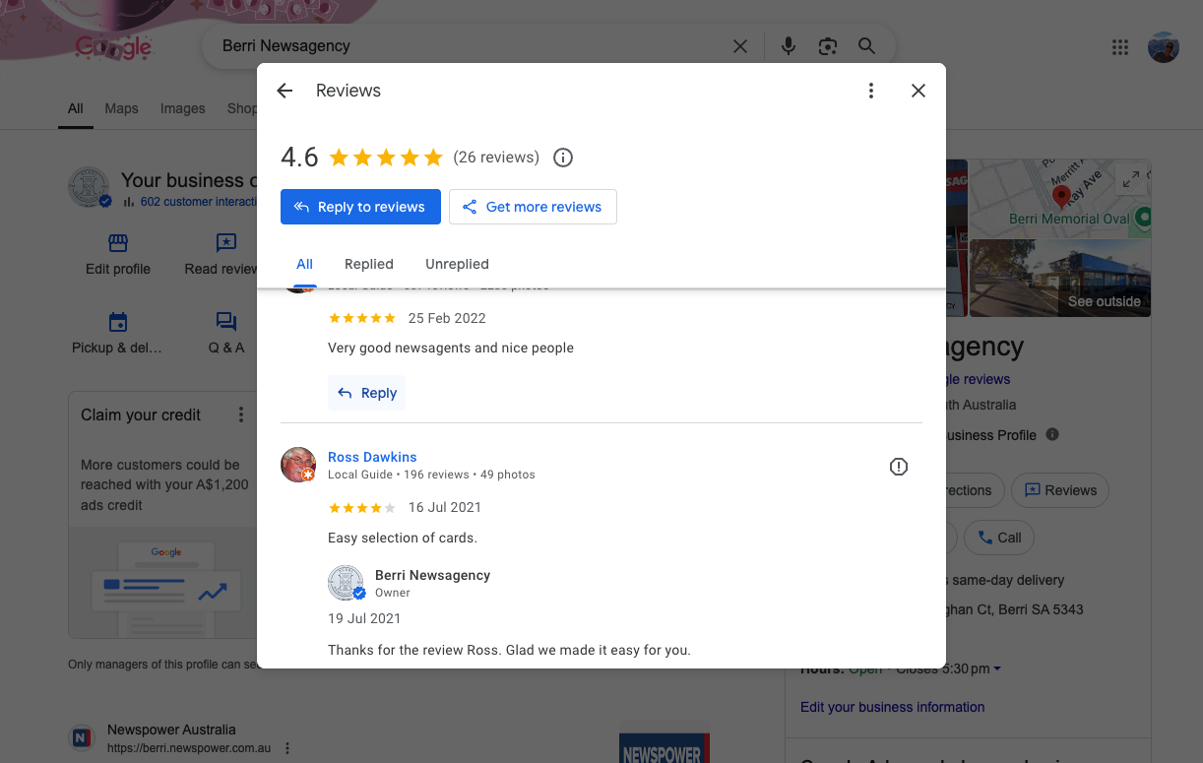Select the All reviews tab
1203x763 pixels.
point(304,264)
